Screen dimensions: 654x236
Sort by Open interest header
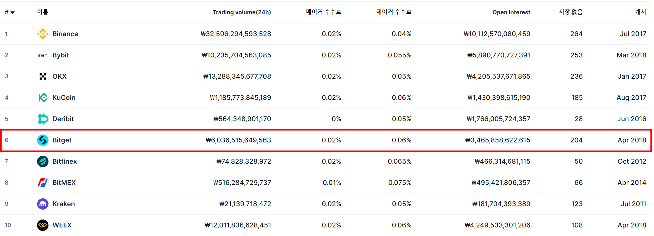511,12
